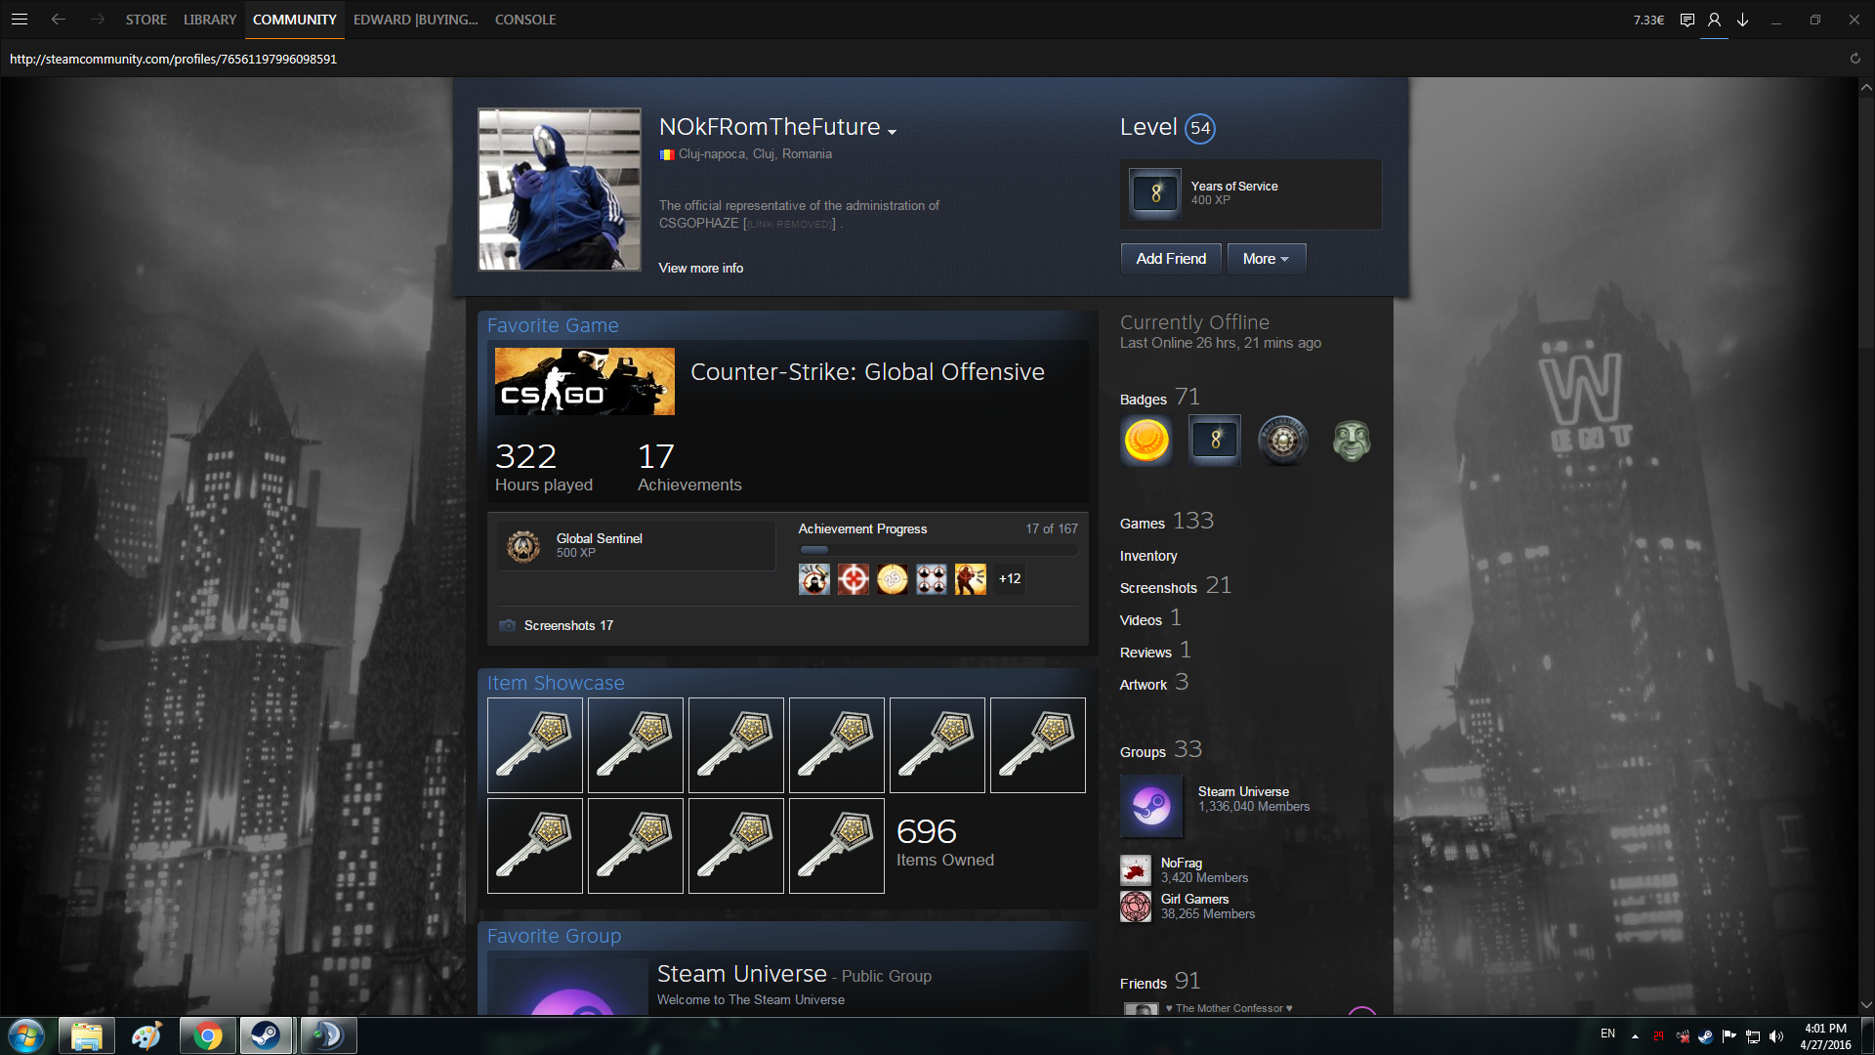Image resolution: width=1875 pixels, height=1055 pixels.
Task: Open the downloads arrow icon
Action: [1742, 20]
